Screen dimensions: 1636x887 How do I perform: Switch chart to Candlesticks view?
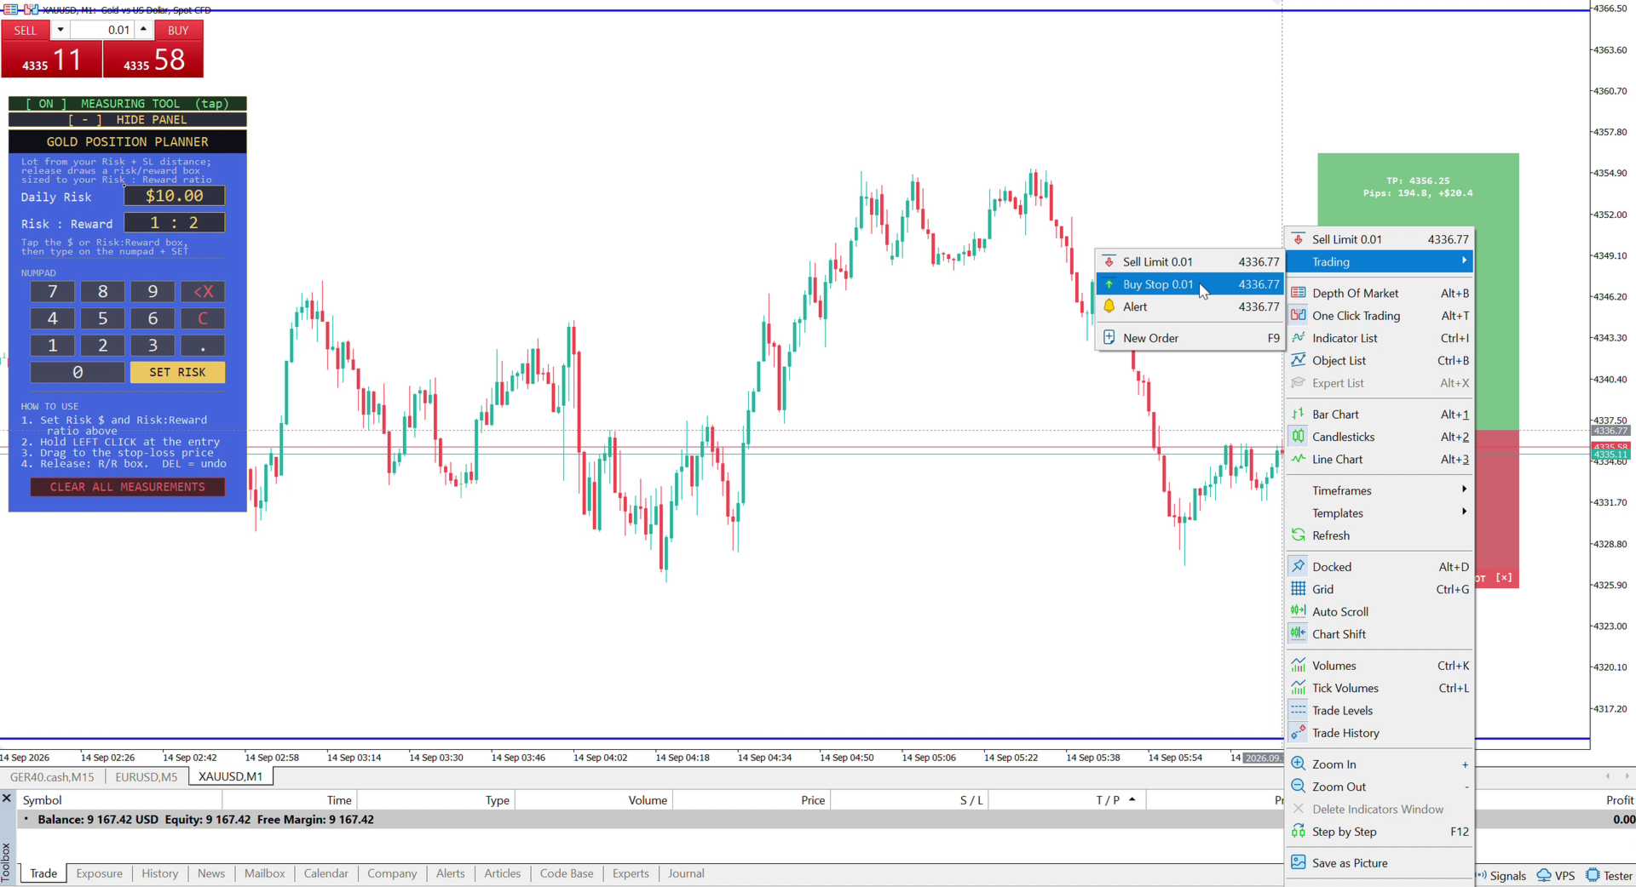pyautogui.click(x=1380, y=437)
